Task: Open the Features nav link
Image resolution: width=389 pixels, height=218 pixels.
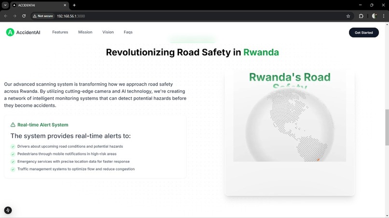Action: pos(60,32)
